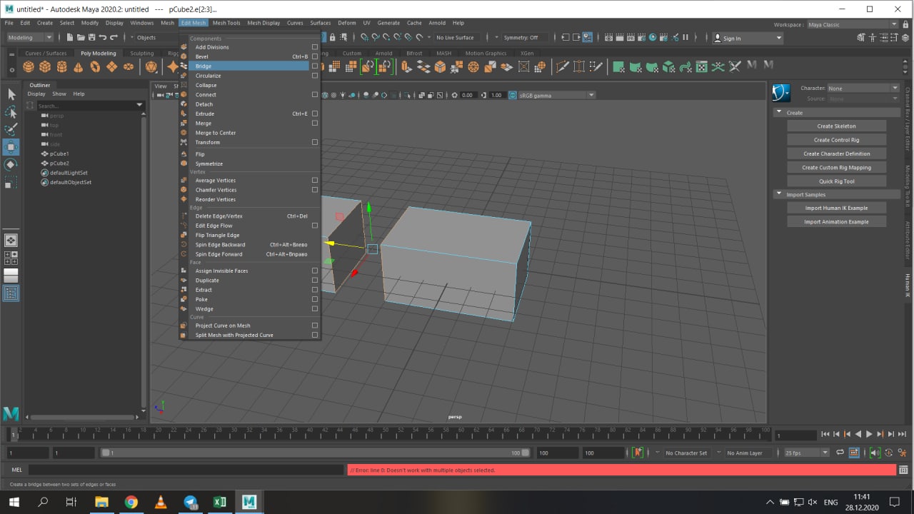Open the 25 fps dropdown
This screenshot has width=914, height=514.
tap(806, 453)
